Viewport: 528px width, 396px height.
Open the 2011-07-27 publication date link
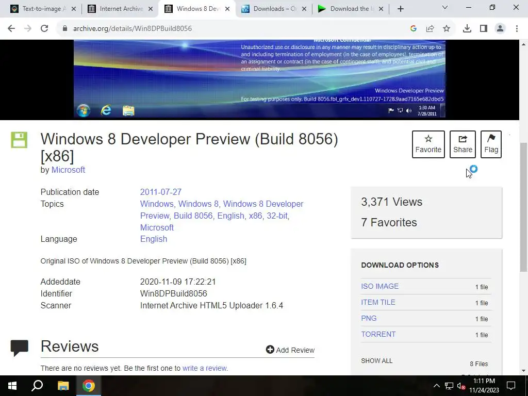pos(161,192)
